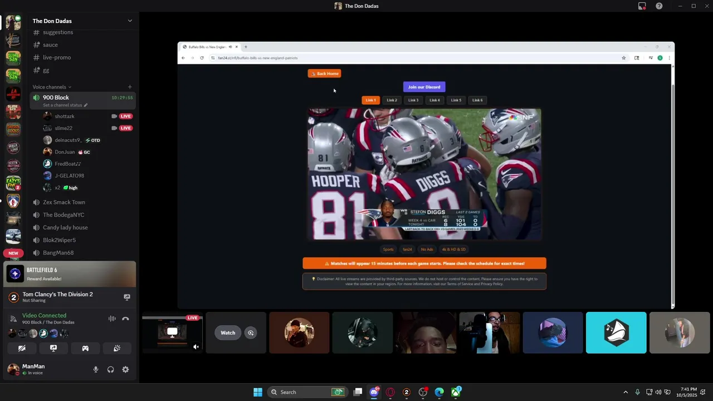713x401 pixels.
Task: Open Discord from the taskbar
Action: (374, 392)
